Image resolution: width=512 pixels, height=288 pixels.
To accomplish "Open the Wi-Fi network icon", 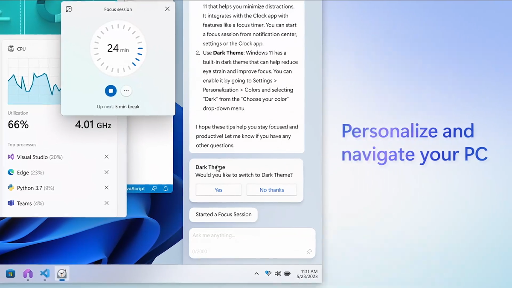I will pyautogui.click(x=268, y=273).
